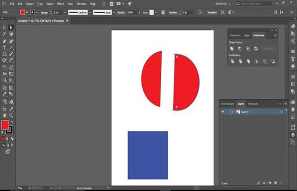
Task: Click Outline in Pathfinders row
Action: click(265, 62)
